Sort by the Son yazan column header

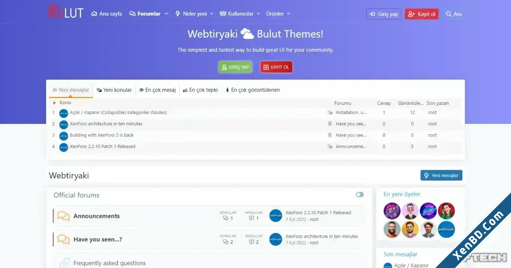tap(438, 103)
